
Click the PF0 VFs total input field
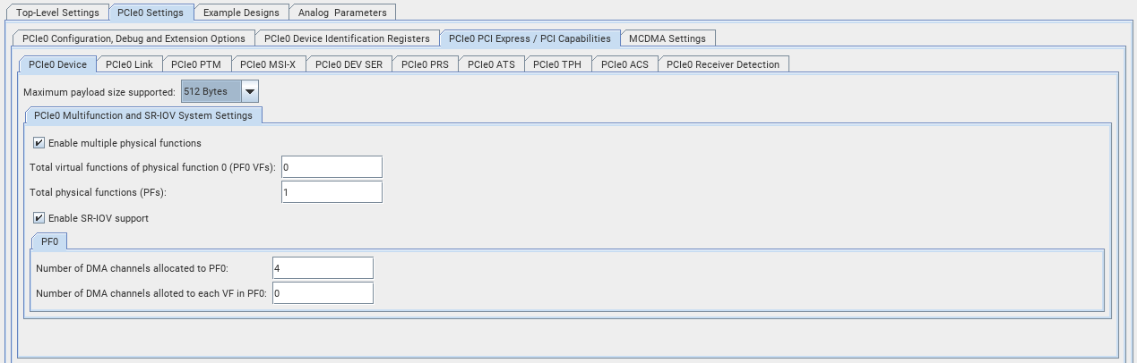pos(332,167)
